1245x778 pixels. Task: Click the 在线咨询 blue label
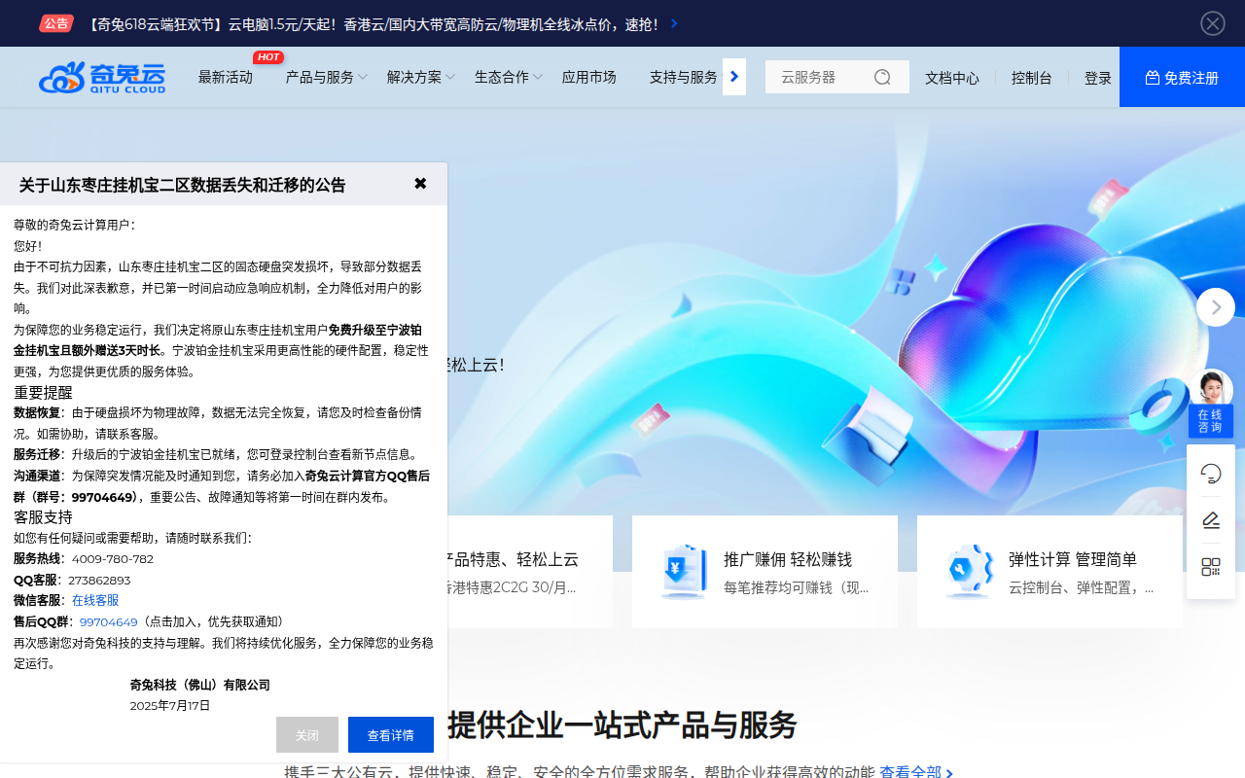click(x=1211, y=421)
